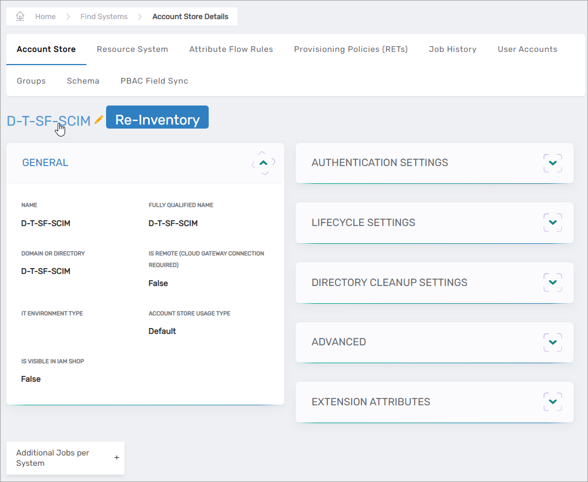
Task: Click the plus icon on Additional Jobs per System
Action: pos(116,458)
